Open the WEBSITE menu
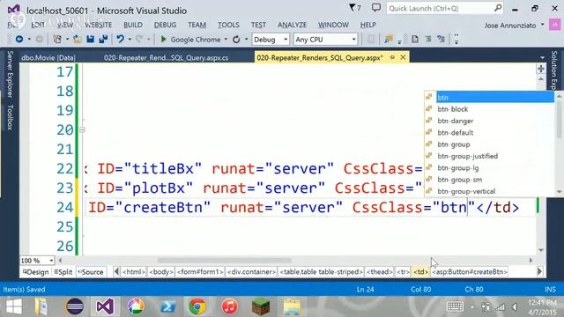This screenshot has height=317, width=564. (98, 25)
